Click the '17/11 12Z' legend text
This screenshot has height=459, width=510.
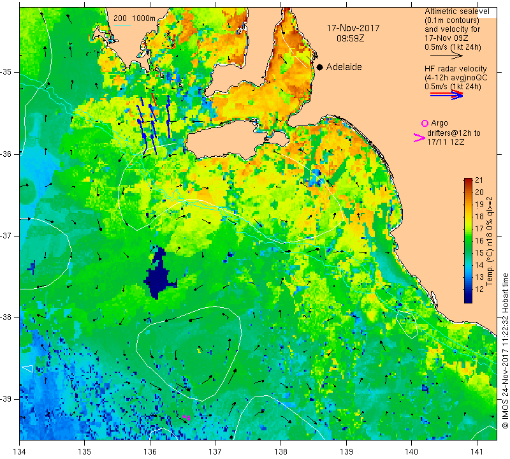click(x=445, y=142)
